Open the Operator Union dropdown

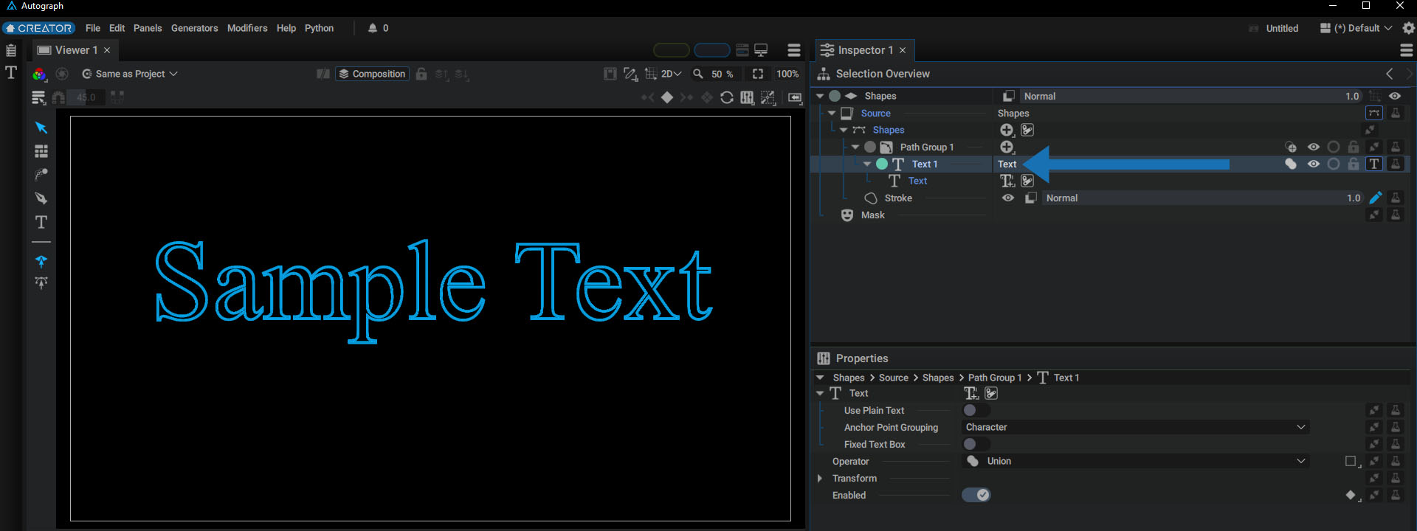1137,461
